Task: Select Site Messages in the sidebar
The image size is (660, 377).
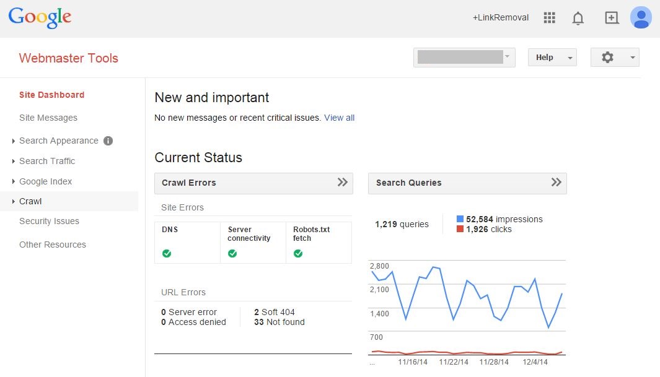Action: [48, 118]
